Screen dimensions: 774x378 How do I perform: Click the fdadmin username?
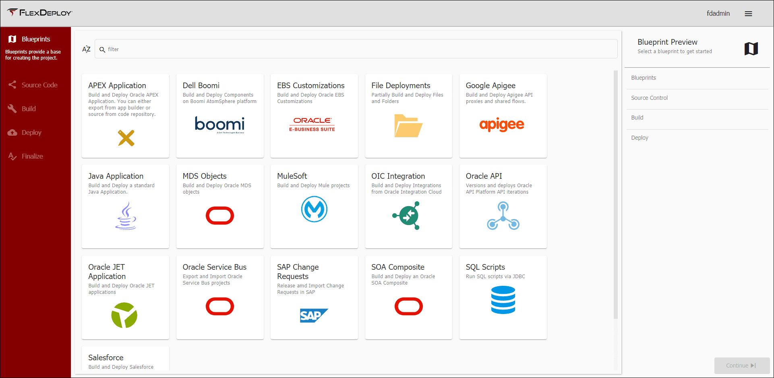pos(718,13)
